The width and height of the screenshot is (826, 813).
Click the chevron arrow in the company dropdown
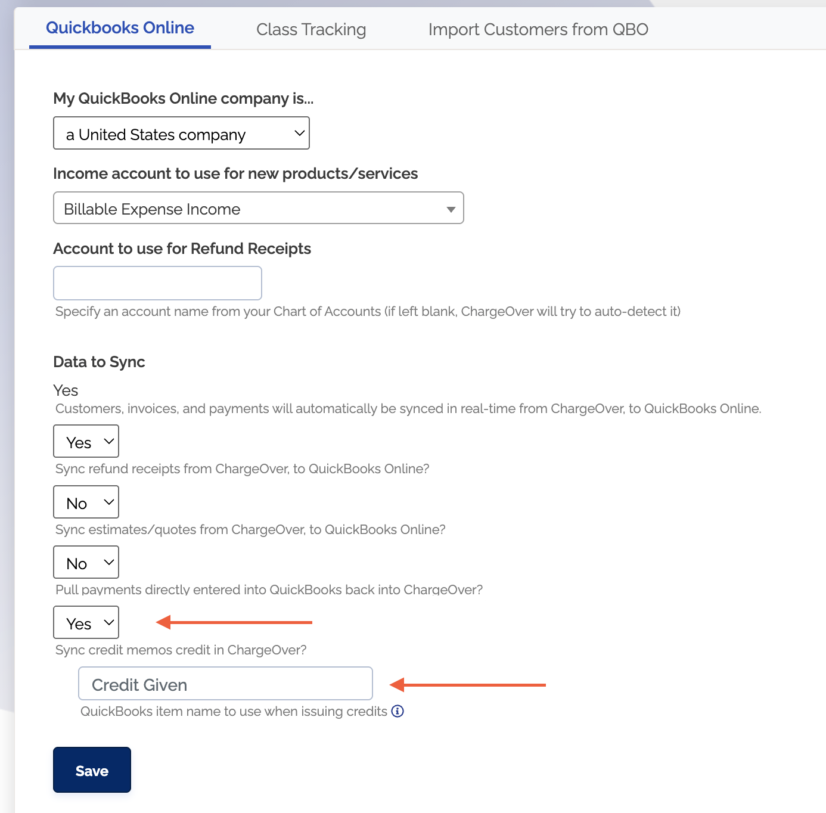(300, 133)
